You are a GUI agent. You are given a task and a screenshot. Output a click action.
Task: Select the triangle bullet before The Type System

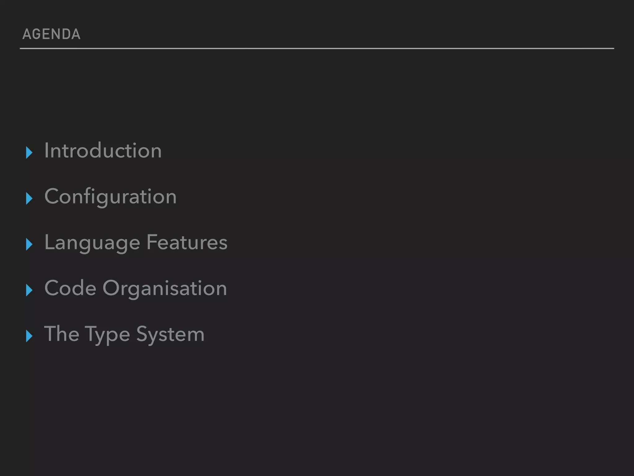(29, 336)
